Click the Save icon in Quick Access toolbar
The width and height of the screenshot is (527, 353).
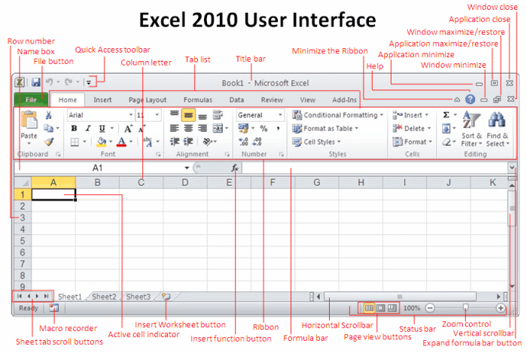35,82
